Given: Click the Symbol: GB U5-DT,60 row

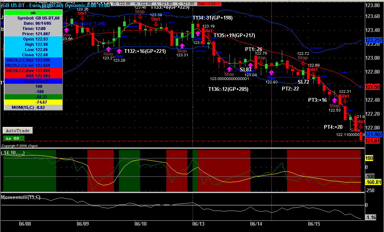Looking at the screenshot, I should coord(33,18).
